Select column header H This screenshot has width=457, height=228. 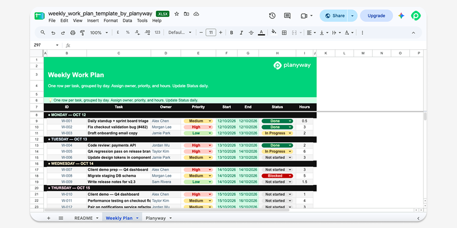tap(277, 53)
